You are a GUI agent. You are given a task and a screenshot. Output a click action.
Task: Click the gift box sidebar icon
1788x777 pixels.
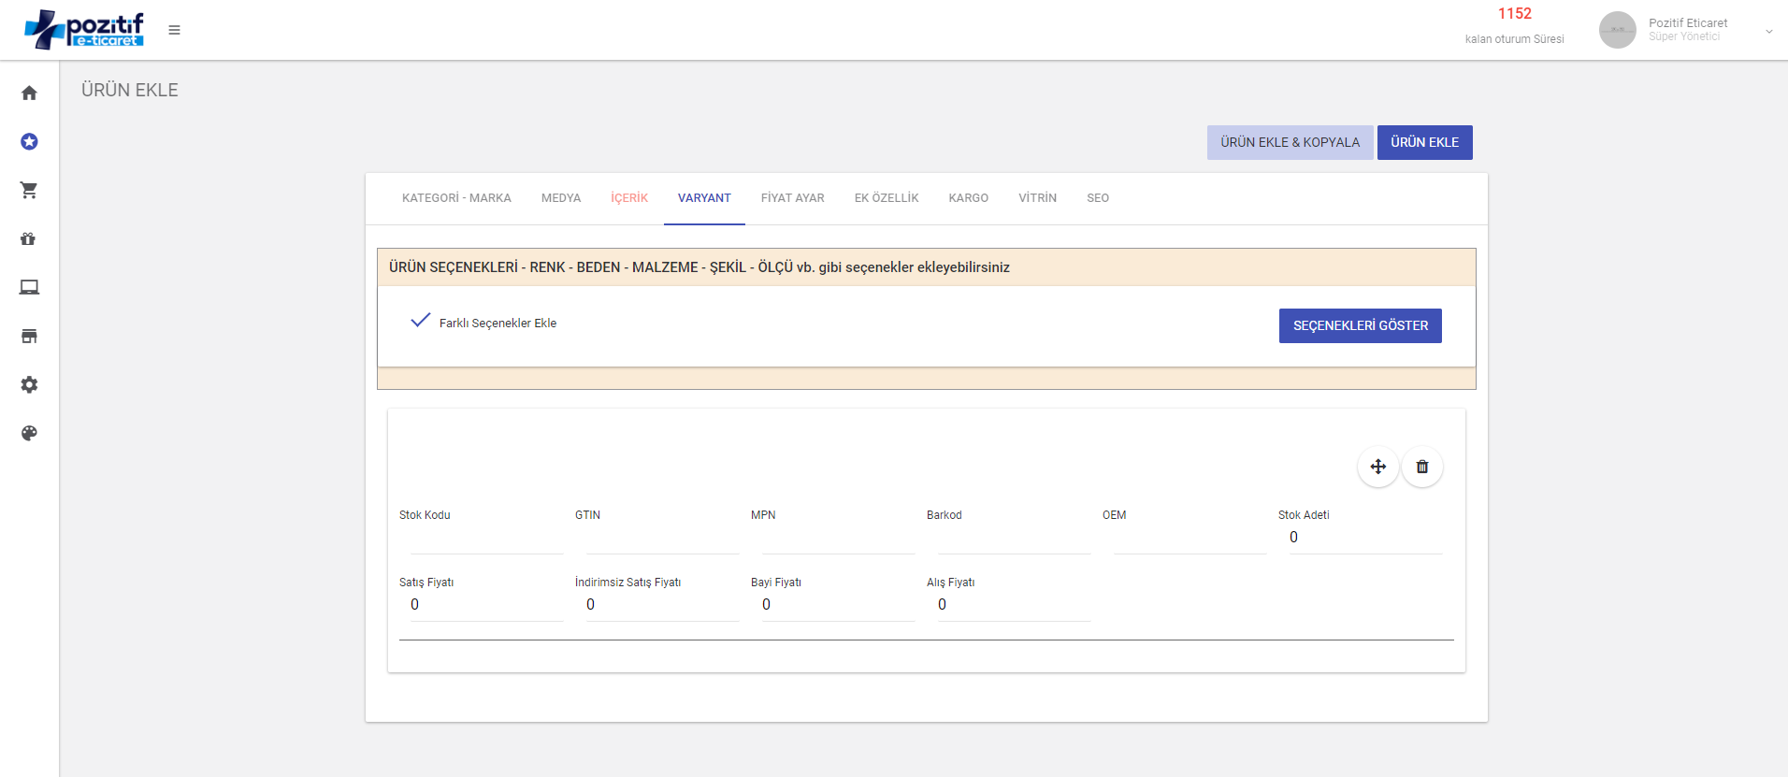[x=29, y=238]
